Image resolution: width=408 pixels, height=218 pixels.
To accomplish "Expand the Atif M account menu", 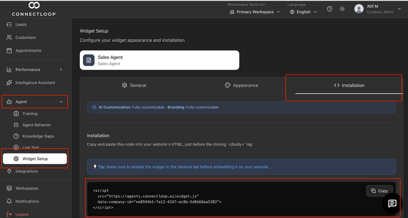I will 399,9.
